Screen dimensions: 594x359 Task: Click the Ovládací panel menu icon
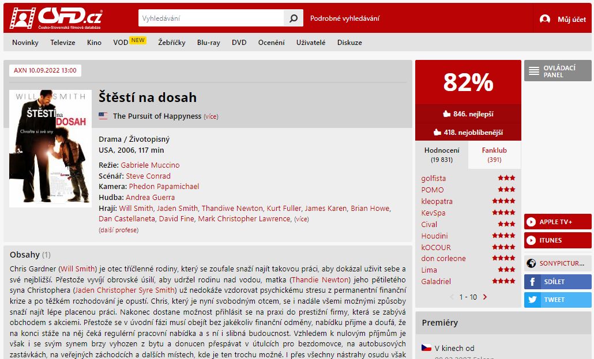click(x=534, y=71)
